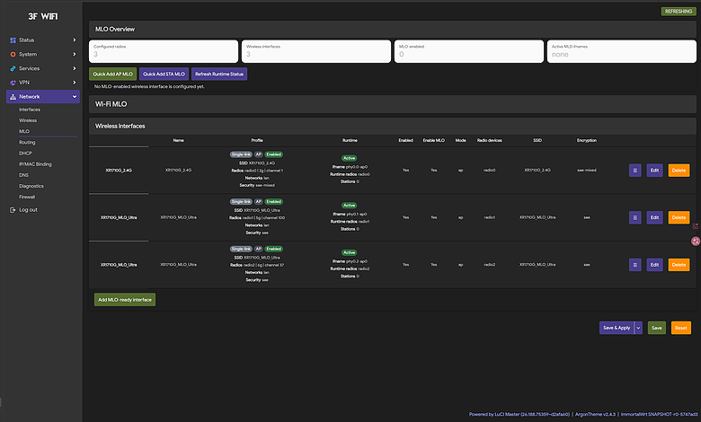This screenshot has width=701, height=422.
Task: Expand the VPN menu chevron
Action: tap(75, 83)
